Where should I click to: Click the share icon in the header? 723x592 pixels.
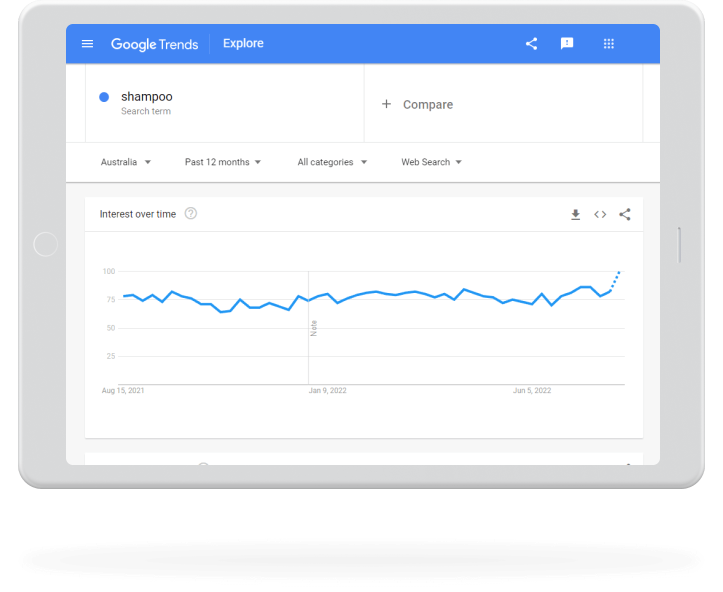531,44
